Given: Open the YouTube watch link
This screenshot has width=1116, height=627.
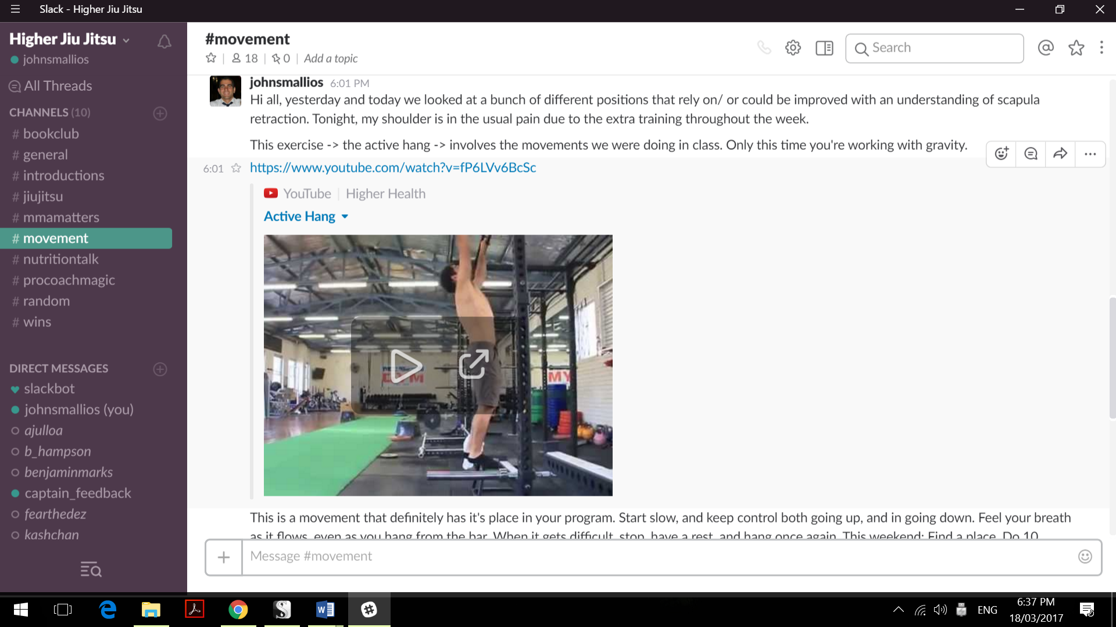Looking at the screenshot, I should click(x=393, y=168).
